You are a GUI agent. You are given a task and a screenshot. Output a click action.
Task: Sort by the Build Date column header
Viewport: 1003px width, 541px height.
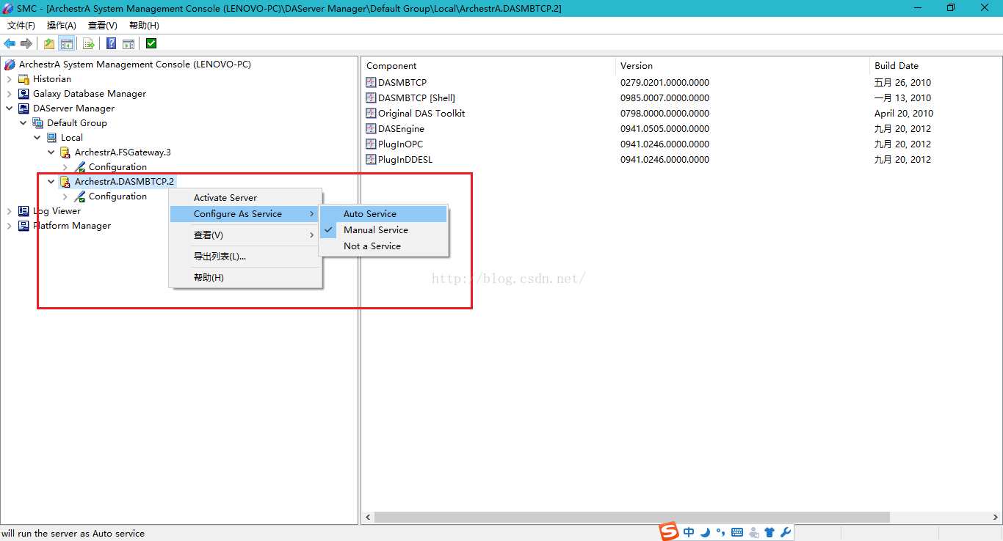click(x=936, y=66)
